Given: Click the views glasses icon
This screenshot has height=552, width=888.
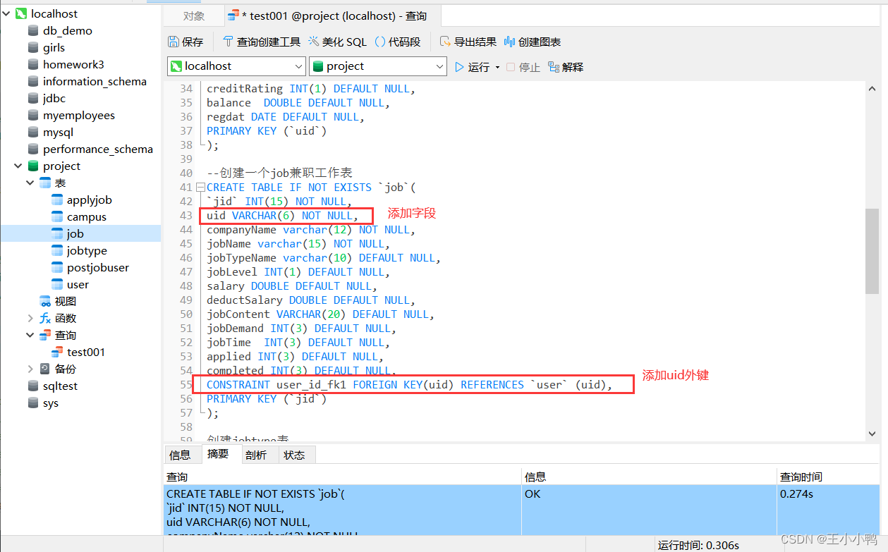Looking at the screenshot, I should point(45,301).
